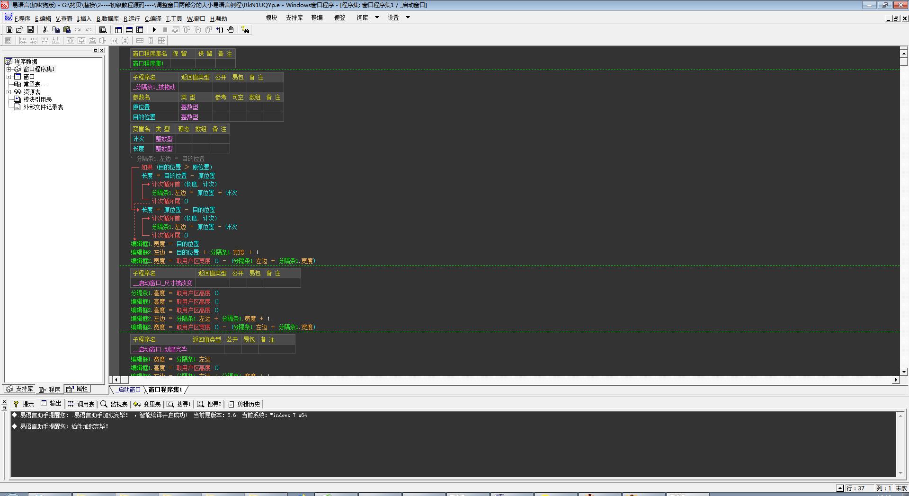Screen dimensions: 909x496
Task: Toggle the first panel layout view button
Action: coord(118,29)
